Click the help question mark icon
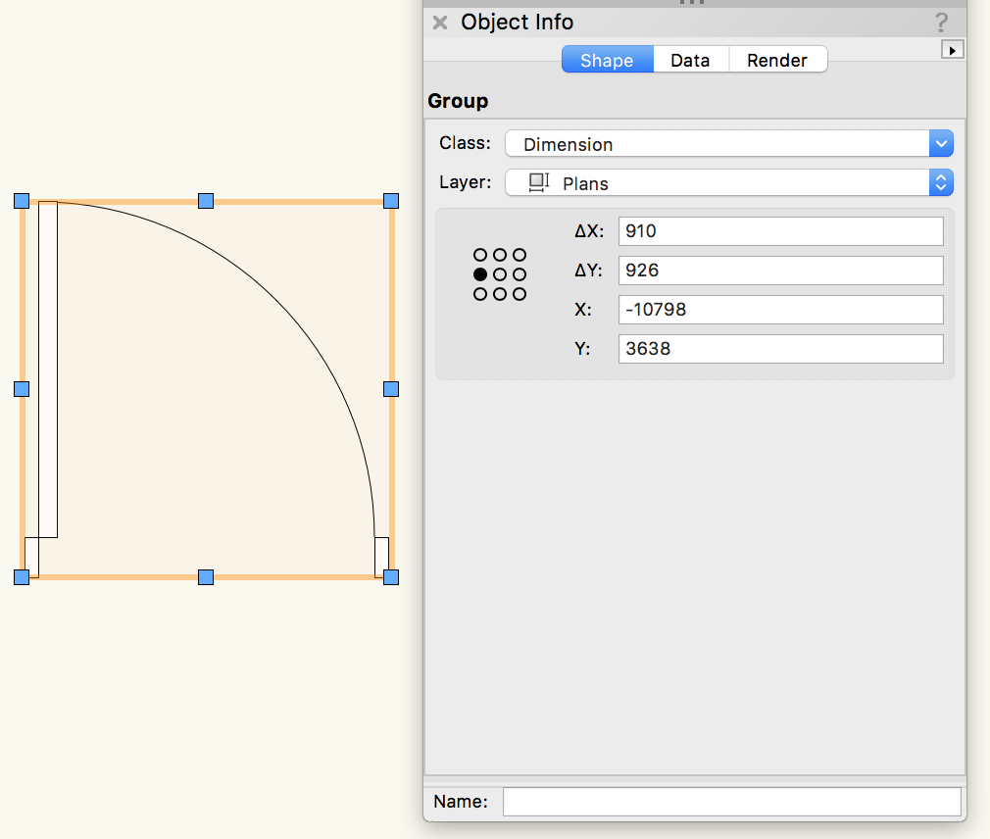This screenshot has width=990, height=839. (x=941, y=23)
